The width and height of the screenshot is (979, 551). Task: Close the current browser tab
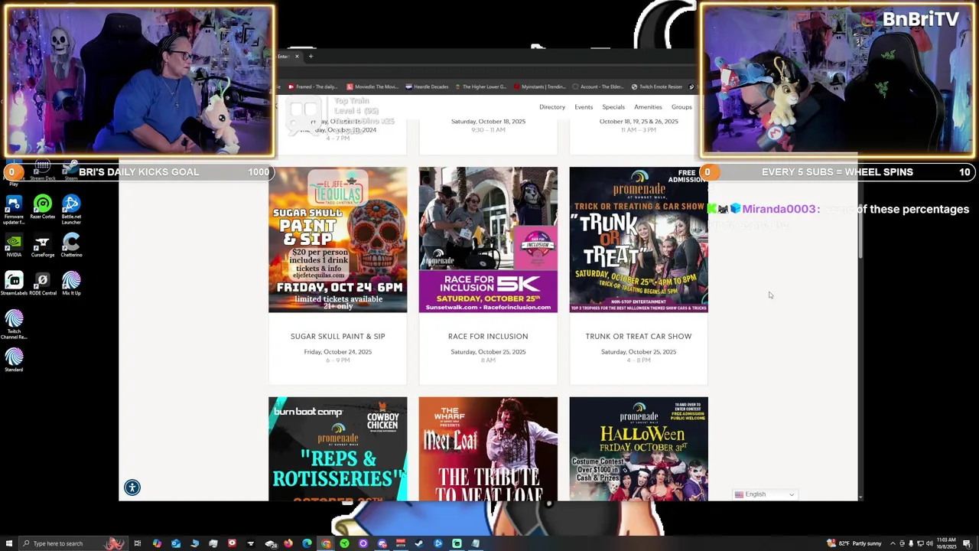pos(297,56)
